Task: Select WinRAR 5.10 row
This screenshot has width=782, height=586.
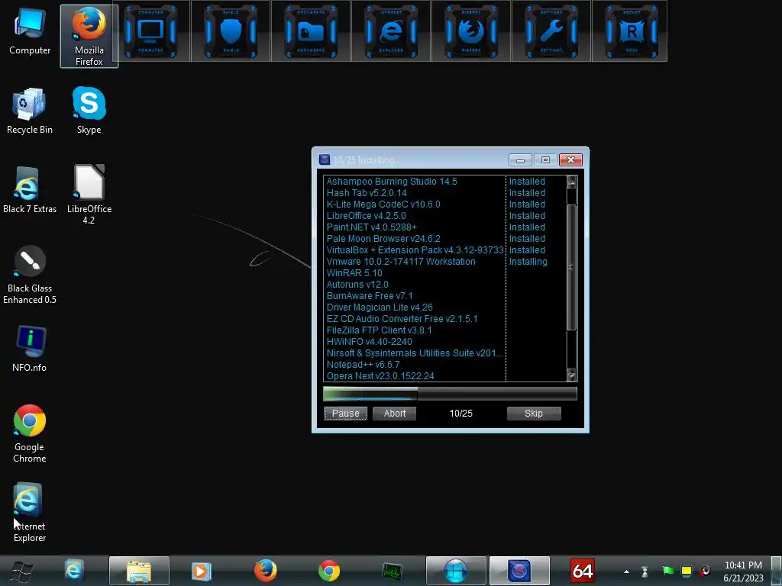Action: click(354, 273)
